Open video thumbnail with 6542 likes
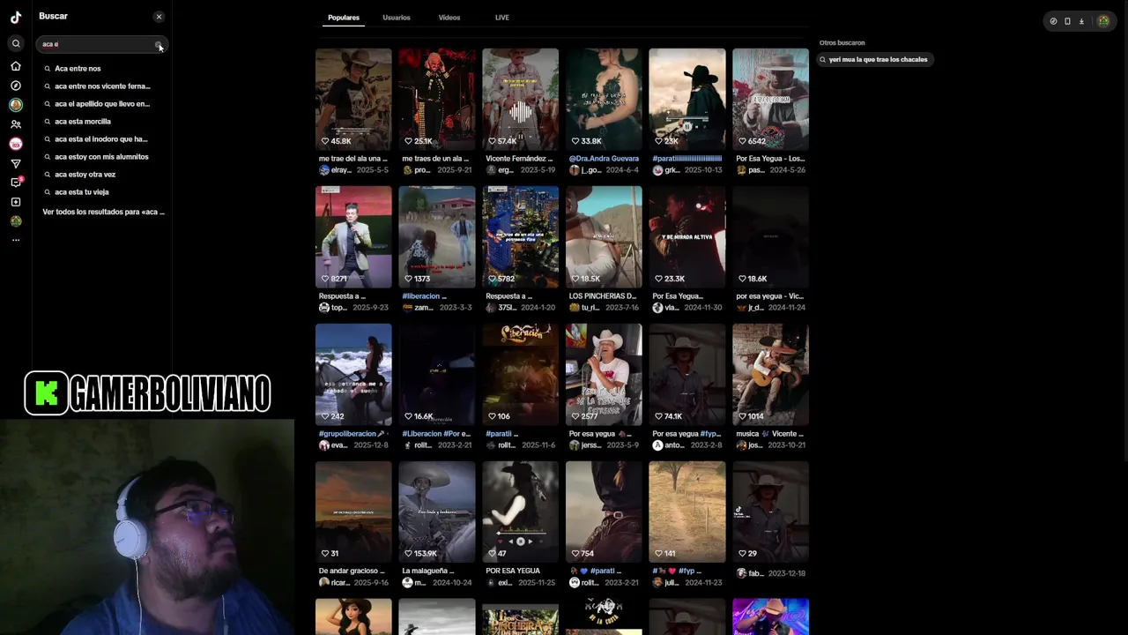This screenshot has height=635, width=1128. pos(770,99)
